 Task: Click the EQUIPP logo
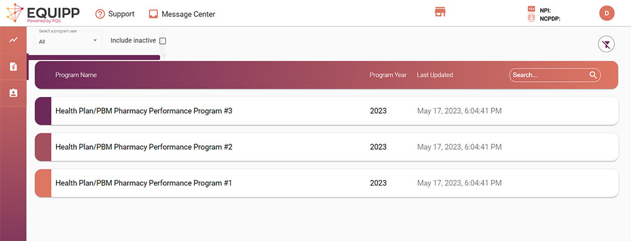pos(43,13)
